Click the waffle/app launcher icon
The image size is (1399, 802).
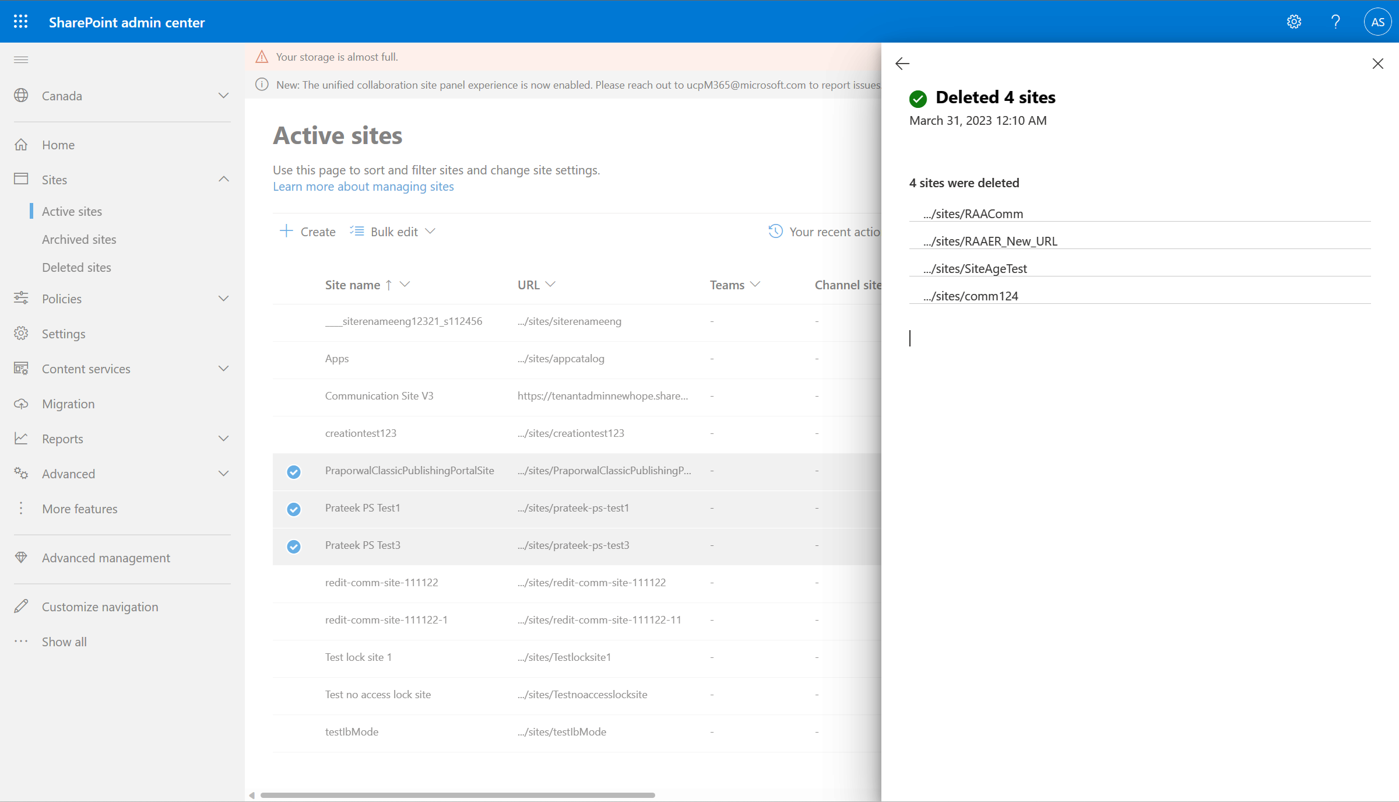(x=21, y=22)
